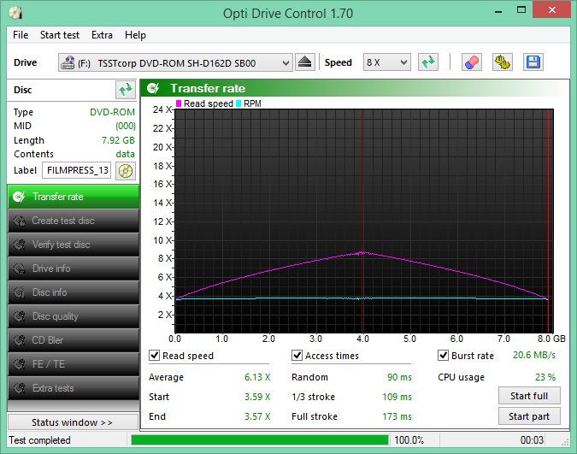Uncheck the Read speed checkbox
Screen dimensions: 577x454
coord(155,356)
